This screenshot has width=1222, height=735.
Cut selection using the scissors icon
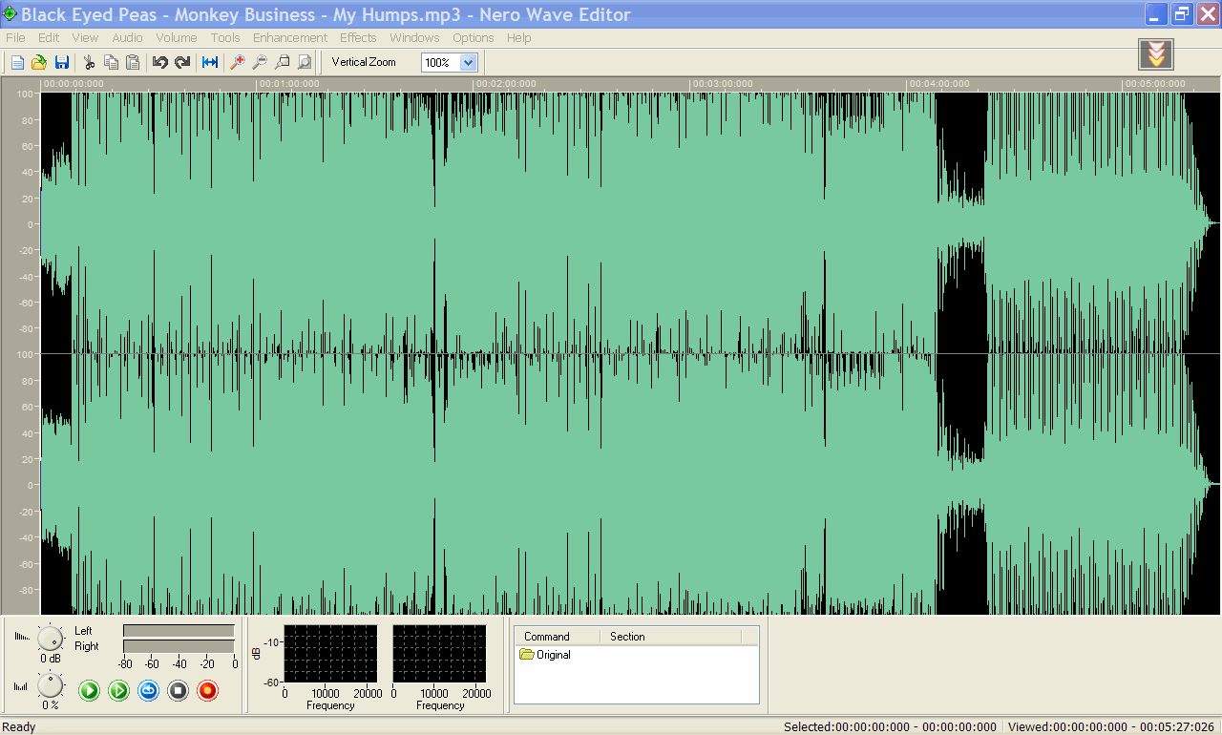point(89,62)
